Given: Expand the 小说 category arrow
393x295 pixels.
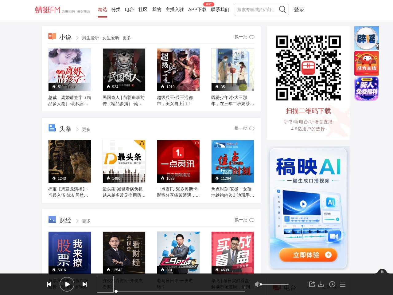Looking at the screenshot, I should click(77, 38).
